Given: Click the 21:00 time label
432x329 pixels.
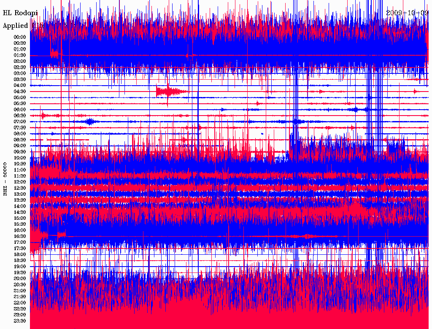Looking at the screenshot, I should [x=20, y=291].
